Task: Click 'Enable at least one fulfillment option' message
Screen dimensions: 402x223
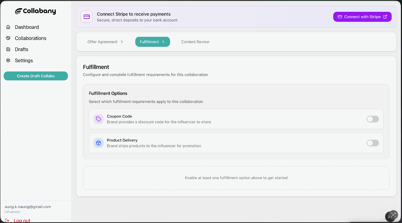Action: [236, 178]
